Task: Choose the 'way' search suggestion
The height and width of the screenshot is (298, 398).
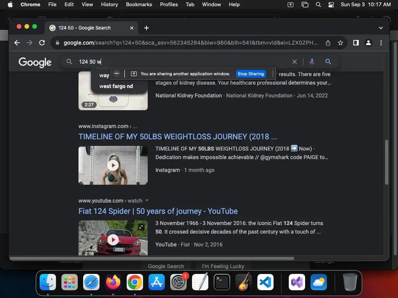Action: pos(104,75)
